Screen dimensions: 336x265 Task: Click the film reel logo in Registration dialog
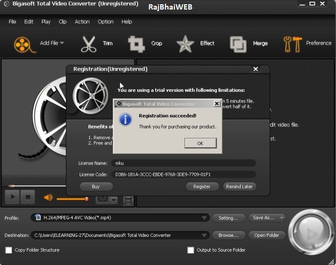coord(90,96)
